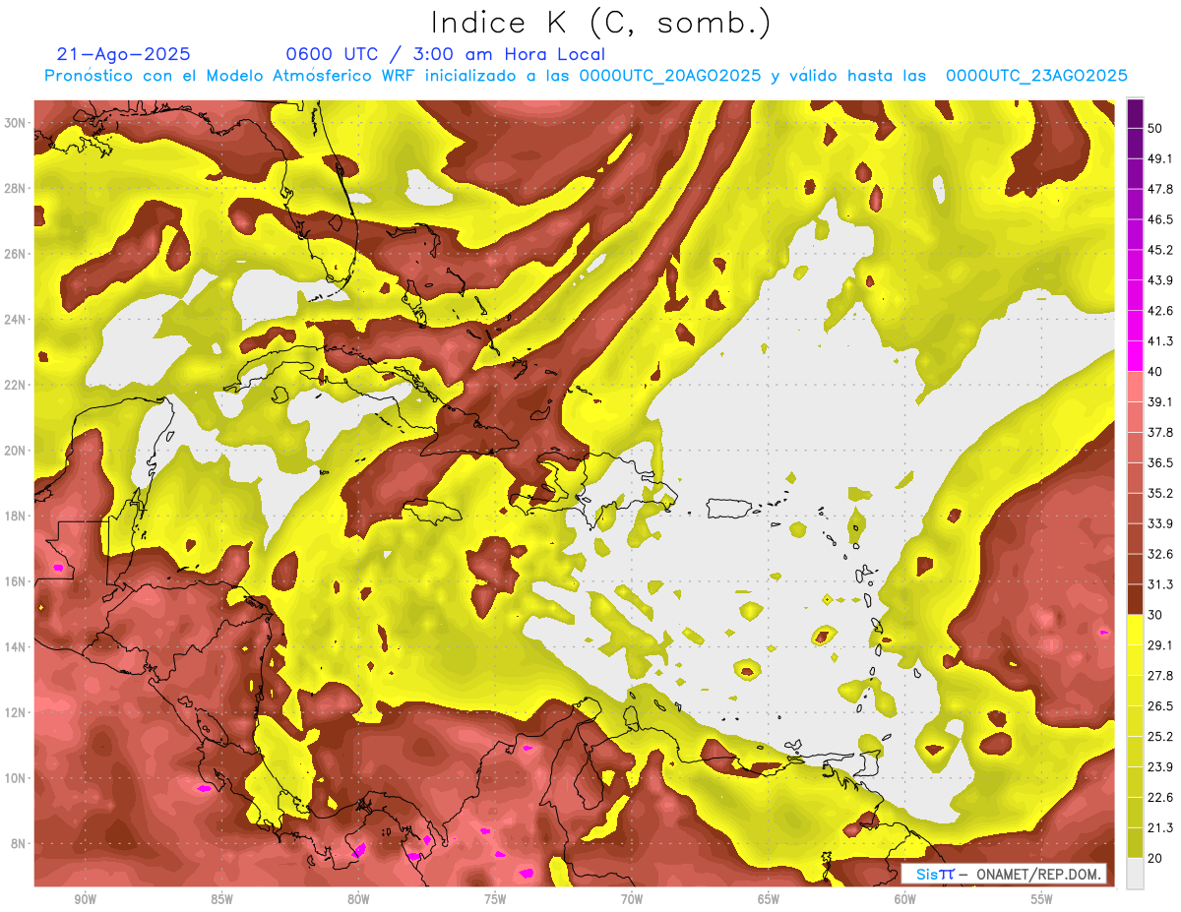Click the colorbar value '47.8'

pos(1159,189)
